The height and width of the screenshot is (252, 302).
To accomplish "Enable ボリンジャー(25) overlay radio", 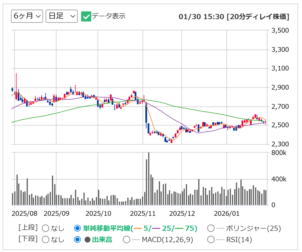I will point(211,228).
